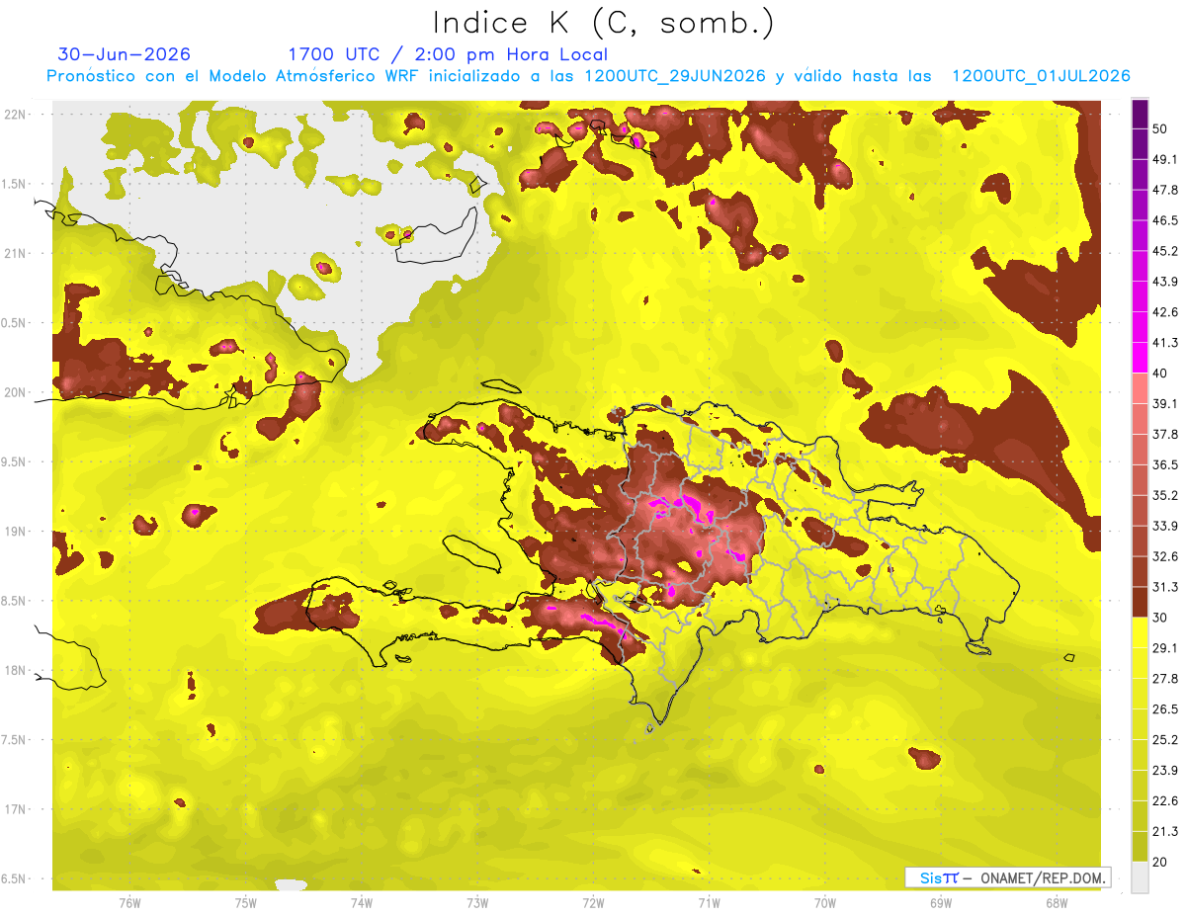
Task: Click the '50' colorbar value
Action: pos(1159,128)
